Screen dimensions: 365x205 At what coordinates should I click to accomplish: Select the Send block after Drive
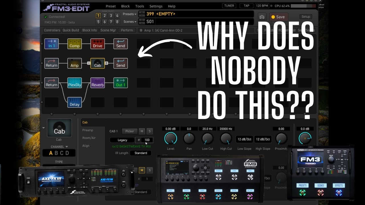click(x=121, y=44)
